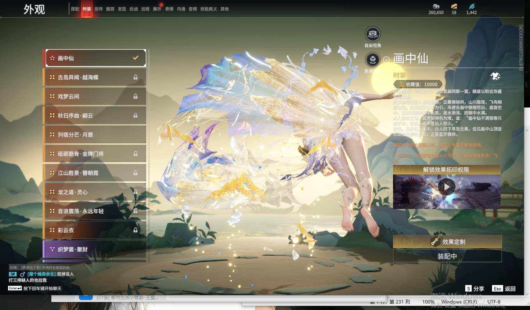Click the 按下回车键开始聊天 chat prompt
Viewport: 530px width, 310px height.
pos(42,288)
